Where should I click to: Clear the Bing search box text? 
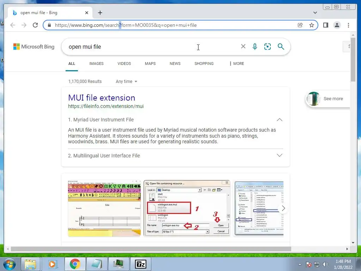243,46
